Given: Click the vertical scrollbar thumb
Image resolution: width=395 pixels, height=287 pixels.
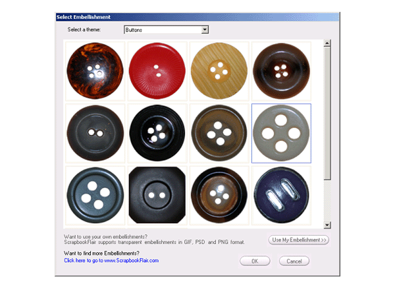Looking at the screenshot, I should (327, 113).
